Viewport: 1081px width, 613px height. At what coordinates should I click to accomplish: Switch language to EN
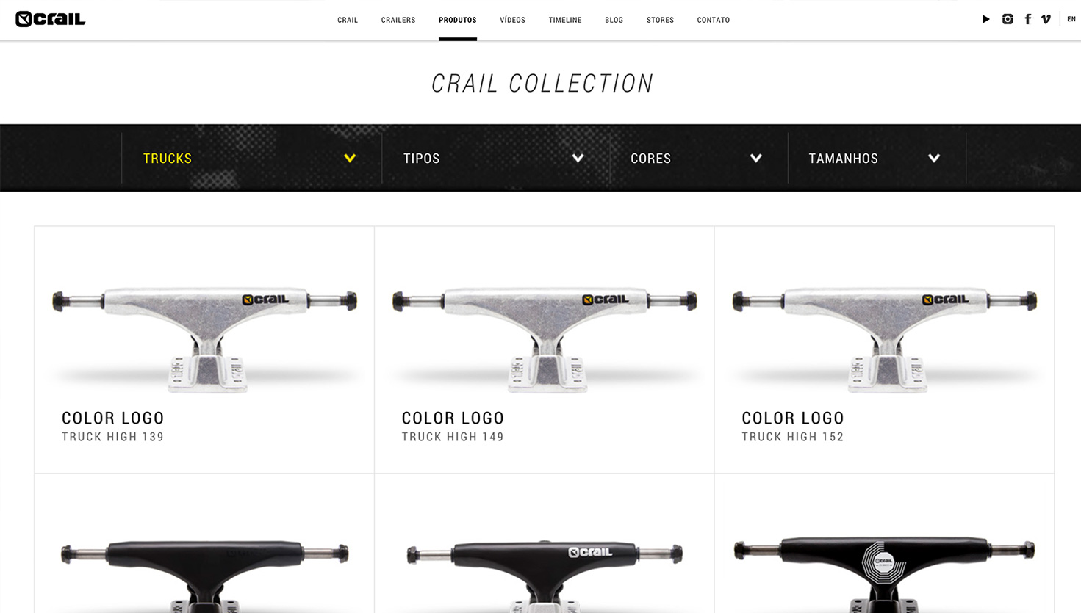pyautogui.click(x=1071, y=19)
